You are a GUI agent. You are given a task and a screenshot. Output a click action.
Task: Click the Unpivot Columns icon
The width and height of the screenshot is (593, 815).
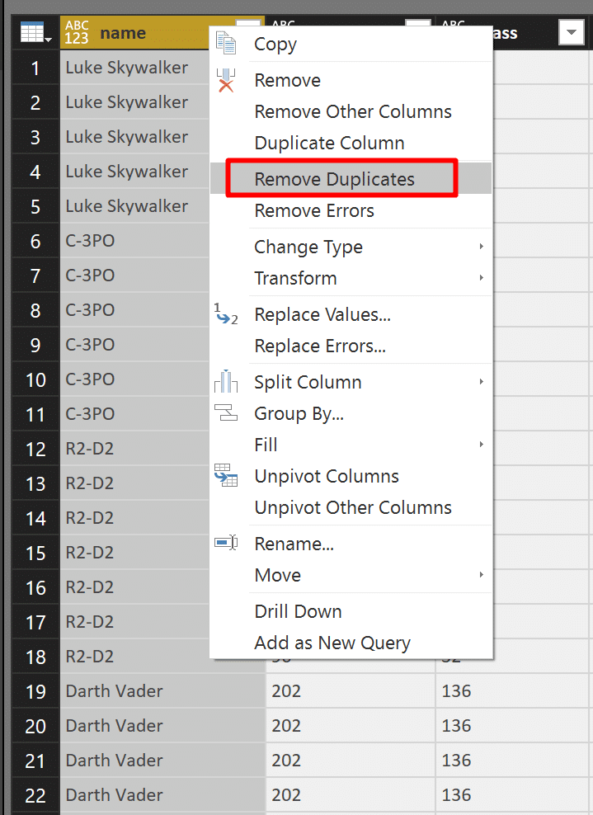pyautogui.click(x=226, y=475)
